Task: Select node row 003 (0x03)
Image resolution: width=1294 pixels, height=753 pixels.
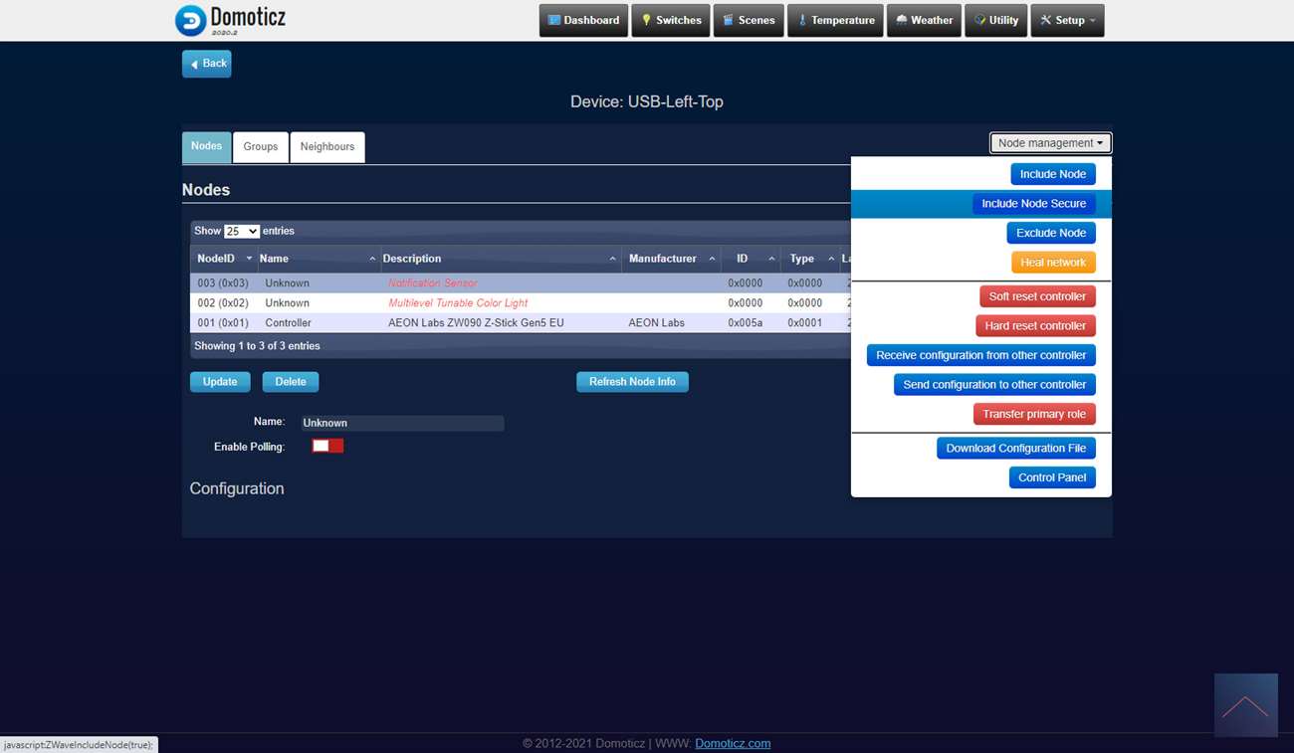Action: pos(521,283)
